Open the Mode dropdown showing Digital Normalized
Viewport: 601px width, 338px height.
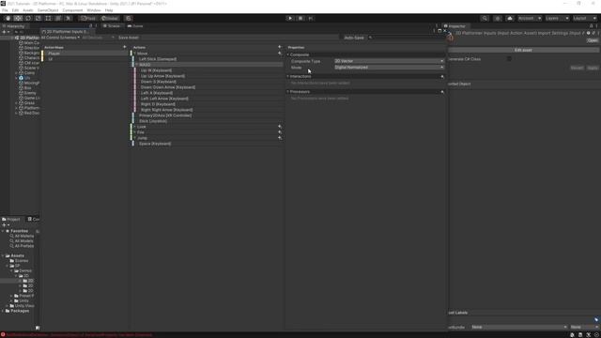[389, 68]
